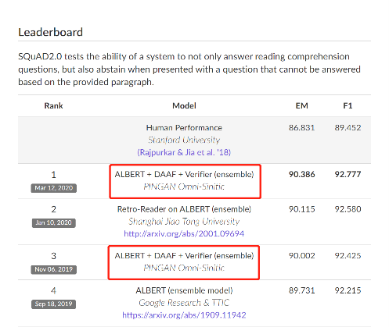Click the 92.777 F1 score
Viewport: 389px width, 327px height.
(348, 174)
